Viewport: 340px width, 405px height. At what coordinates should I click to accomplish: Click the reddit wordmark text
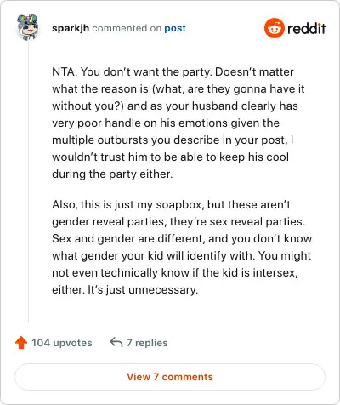pyautogui.click(x=307, y=28)
